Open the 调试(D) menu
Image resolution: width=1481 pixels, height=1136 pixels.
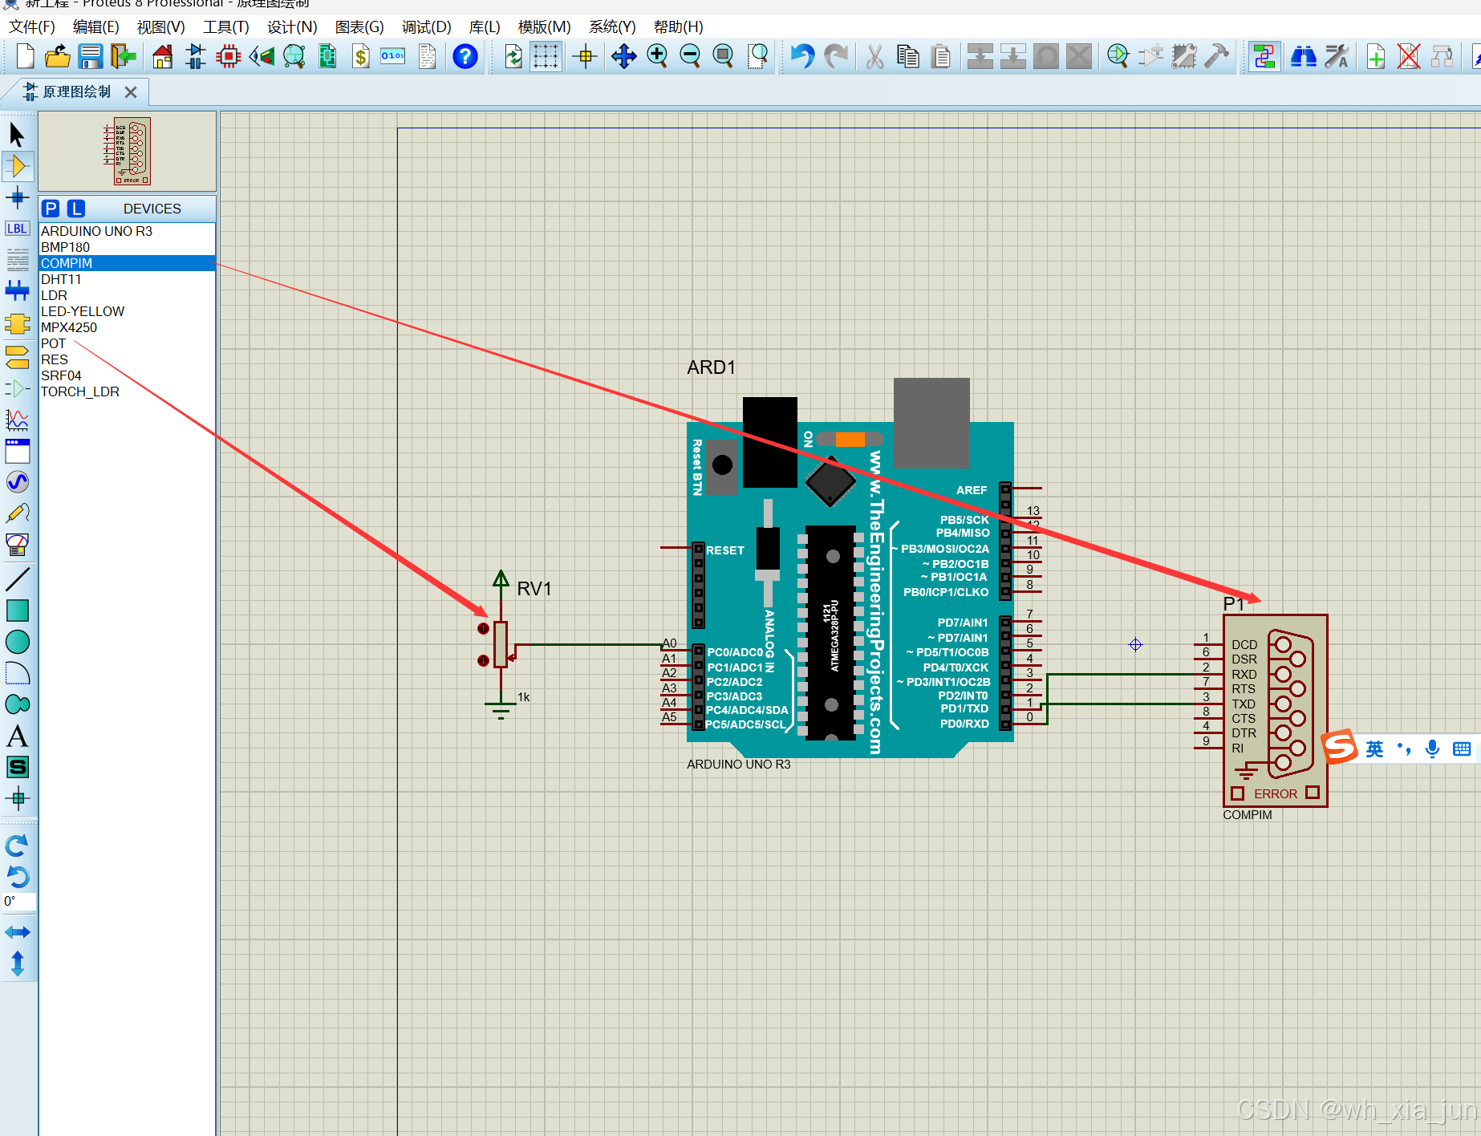426,26
